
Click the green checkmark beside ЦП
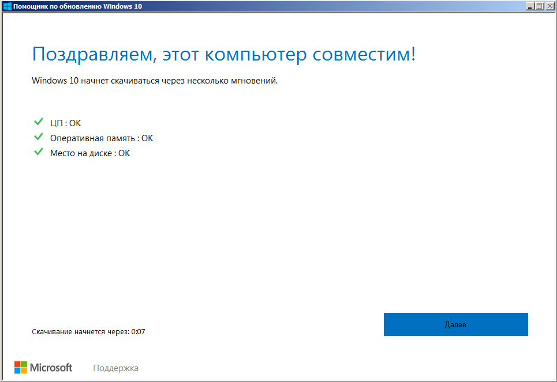[x=39, y=122]
